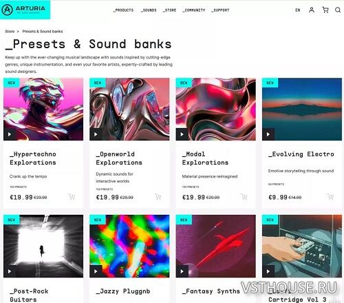This screenshot has width=344, height=303.
Task: Click the Arturia logo
Action: point(25,10)
